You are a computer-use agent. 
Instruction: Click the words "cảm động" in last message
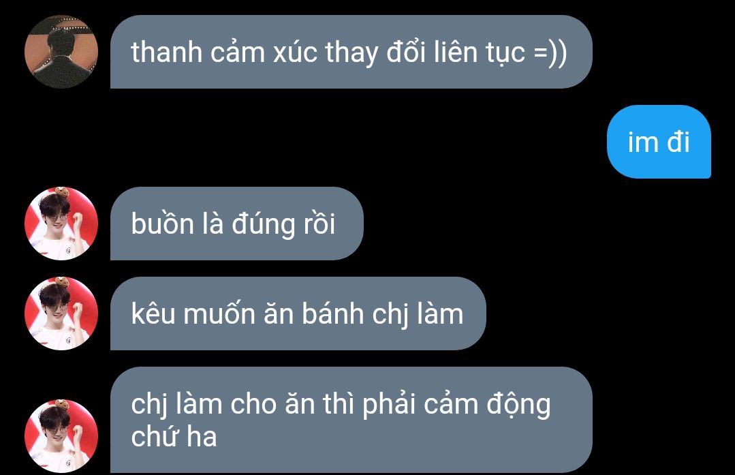(x=487, y=405)
